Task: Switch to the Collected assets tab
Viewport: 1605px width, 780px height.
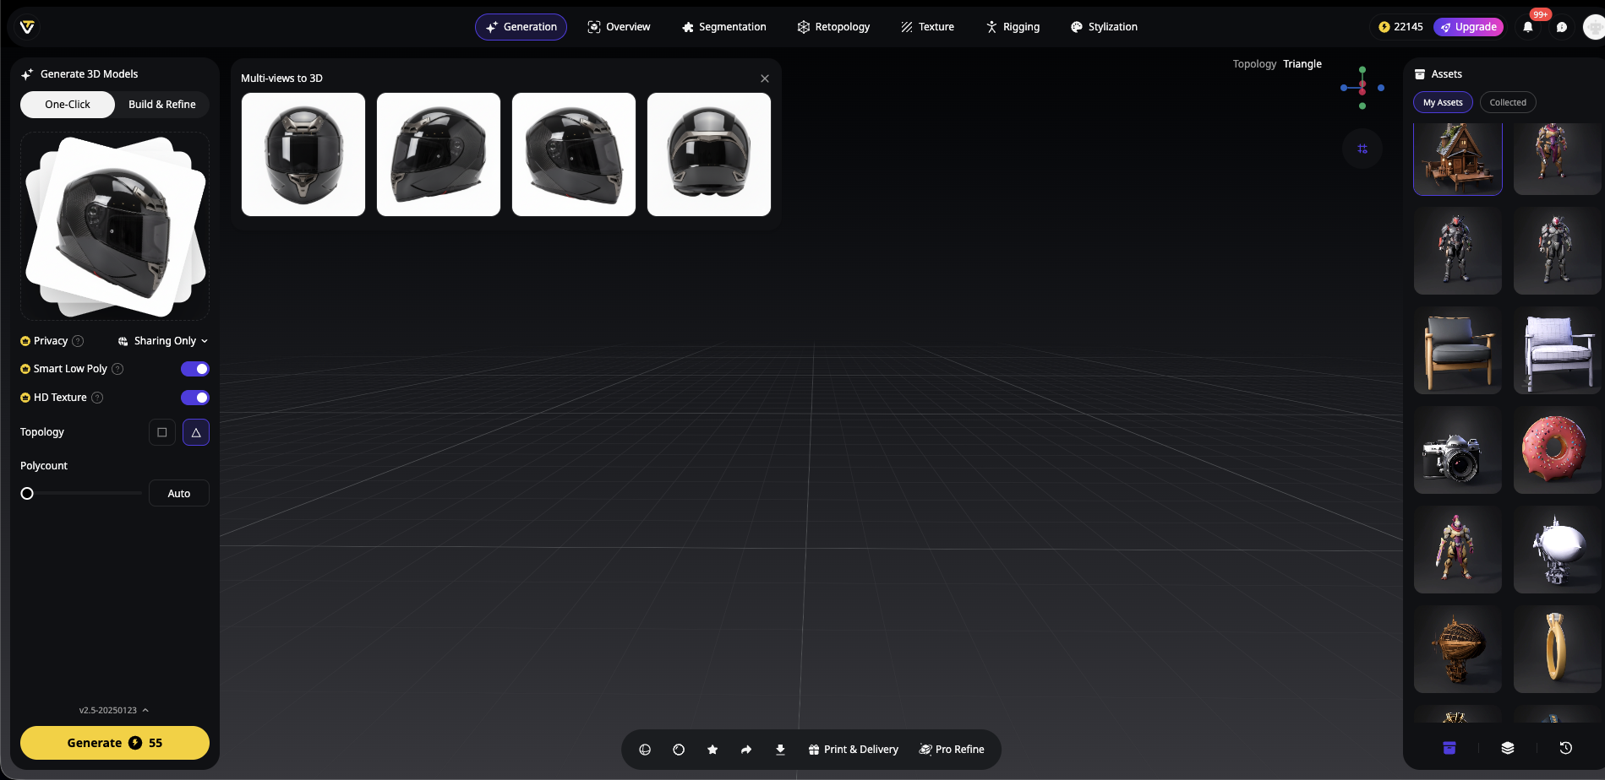Action: 1508,103
